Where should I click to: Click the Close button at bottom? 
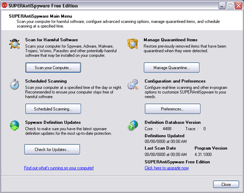[x=226, y=185]
